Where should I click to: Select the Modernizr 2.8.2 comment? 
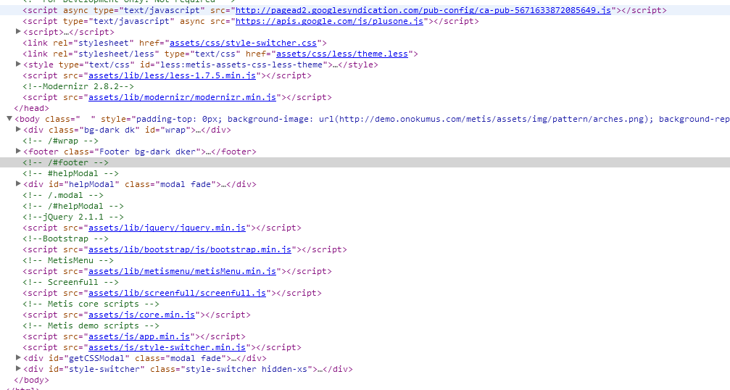(x=78, y=86)
